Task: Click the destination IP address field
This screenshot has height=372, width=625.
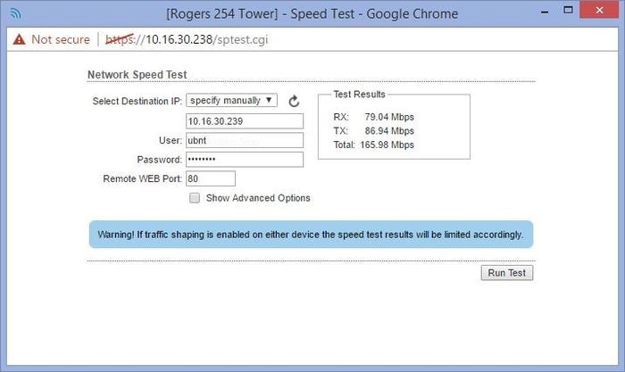Action: pyautogui.click(x=244, y=121)
